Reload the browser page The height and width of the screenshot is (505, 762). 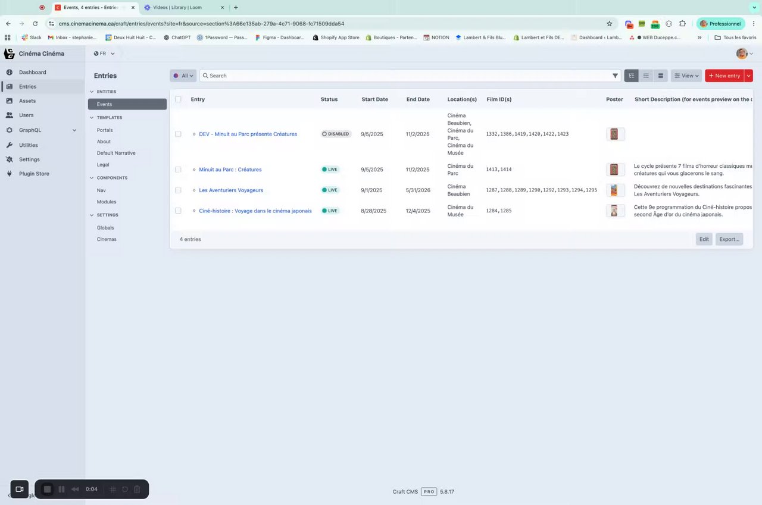point(35,24)
